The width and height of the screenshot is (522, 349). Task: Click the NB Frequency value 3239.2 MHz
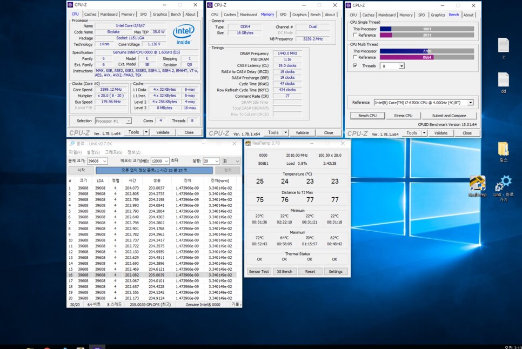tap(313, 39)
